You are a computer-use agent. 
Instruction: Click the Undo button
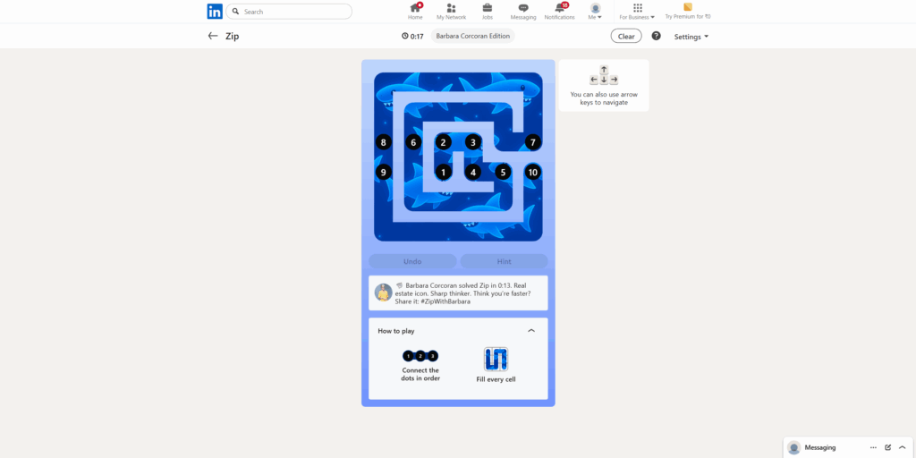(x=412, y=261)
